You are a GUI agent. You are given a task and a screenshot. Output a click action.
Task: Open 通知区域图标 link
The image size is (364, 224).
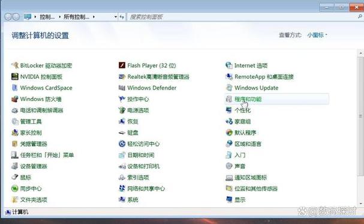click(251, 177)
